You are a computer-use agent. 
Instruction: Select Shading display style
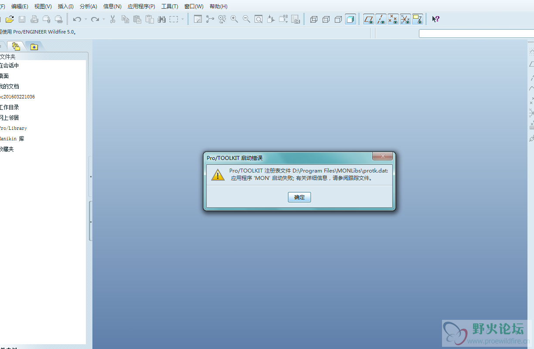(x=350, y=19)
